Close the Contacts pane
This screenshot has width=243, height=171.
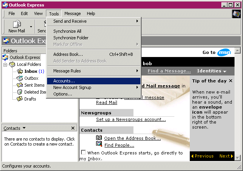pos(73,128)
